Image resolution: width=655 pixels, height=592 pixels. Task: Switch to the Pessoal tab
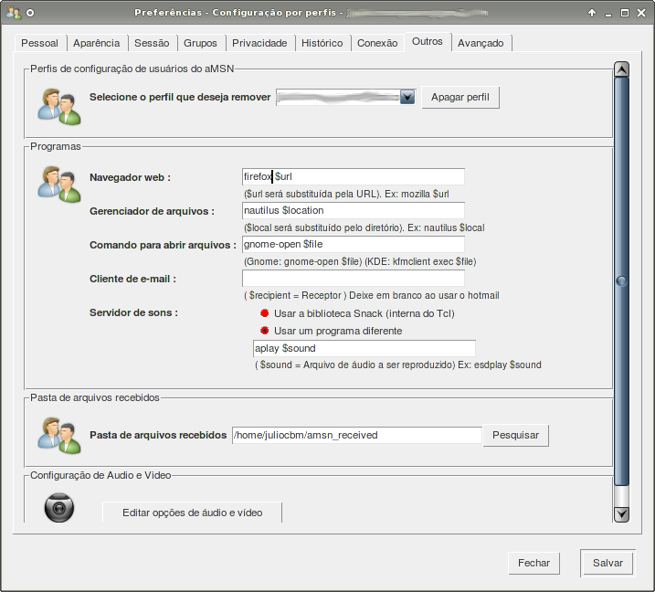coord(39,43)
